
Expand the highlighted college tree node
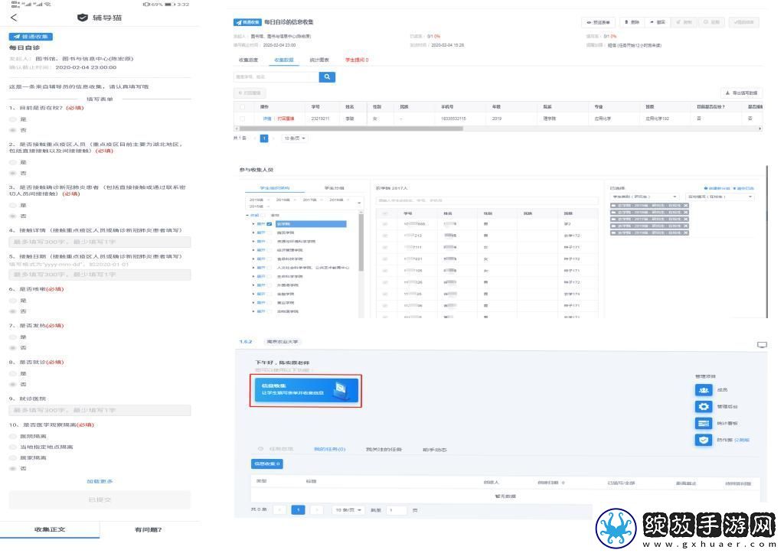tap(253, 224)
